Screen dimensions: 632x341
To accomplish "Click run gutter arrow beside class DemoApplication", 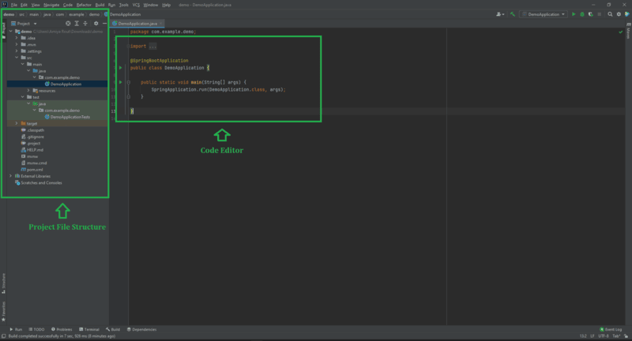I will point(121,68).
